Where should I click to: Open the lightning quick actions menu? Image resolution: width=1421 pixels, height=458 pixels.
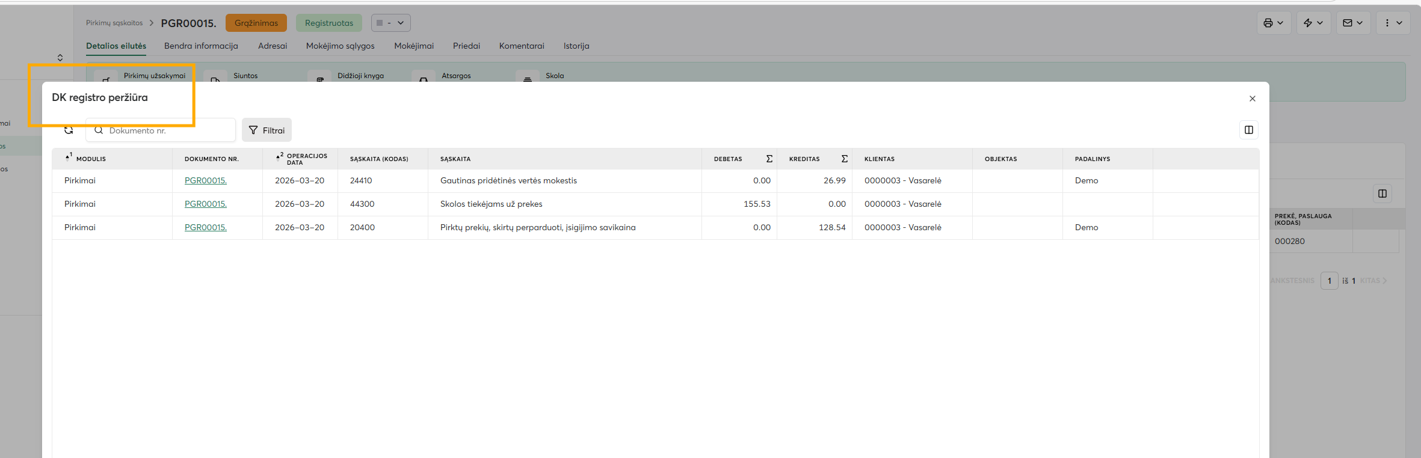1313,23
